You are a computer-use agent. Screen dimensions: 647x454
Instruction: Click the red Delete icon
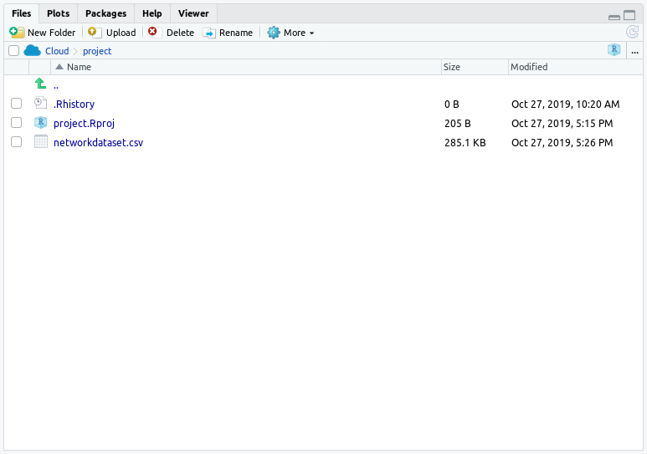pyautogui.click(x=154, y=32)
